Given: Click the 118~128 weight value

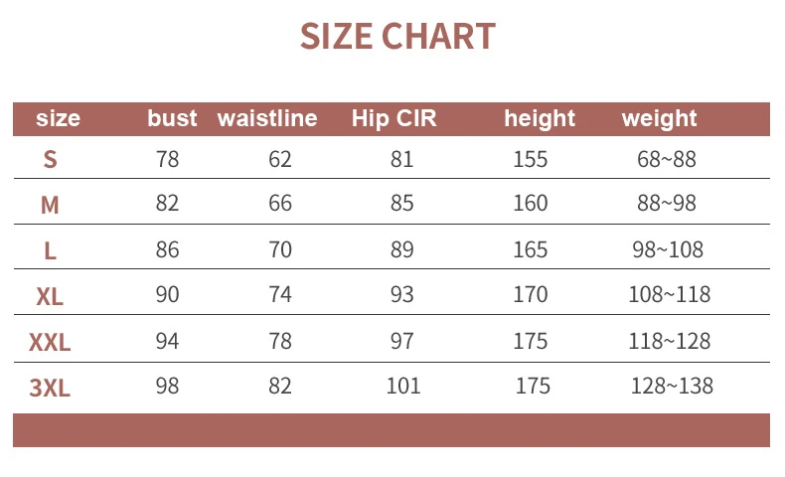Looking at the screenshot, I should 670,341.
